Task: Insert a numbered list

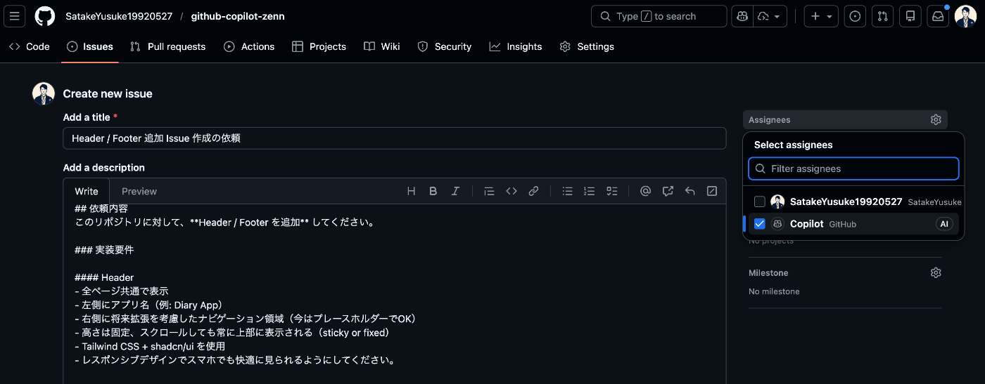Action: 590,191
